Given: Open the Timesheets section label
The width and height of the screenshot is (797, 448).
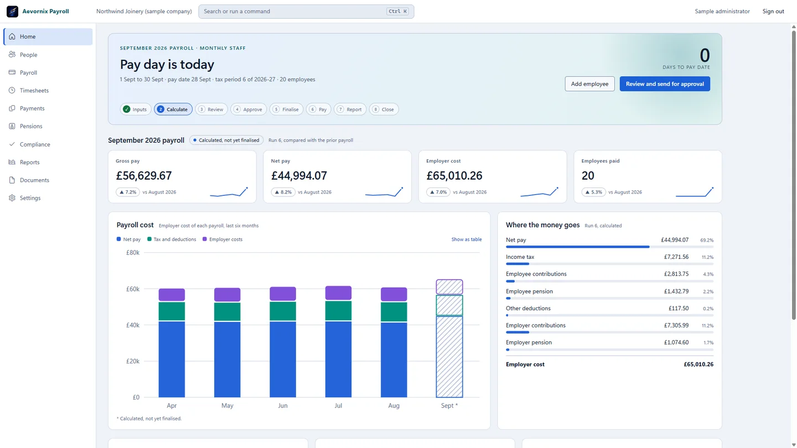Looking at the screenshot, I should (x=34, y=90).
